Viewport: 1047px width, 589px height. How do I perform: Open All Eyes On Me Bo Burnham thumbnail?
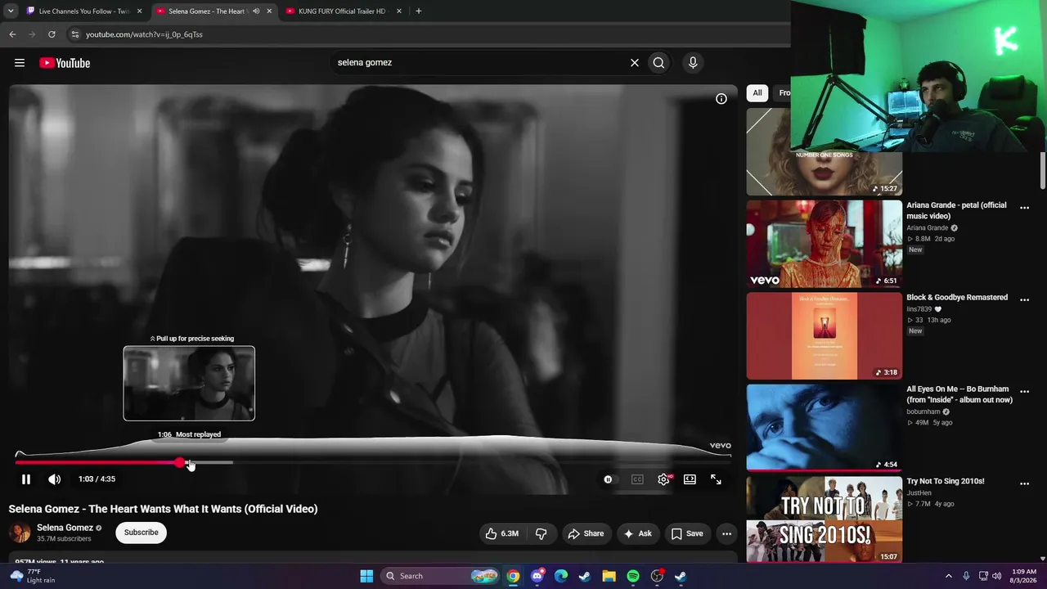[x=825, y=428]
